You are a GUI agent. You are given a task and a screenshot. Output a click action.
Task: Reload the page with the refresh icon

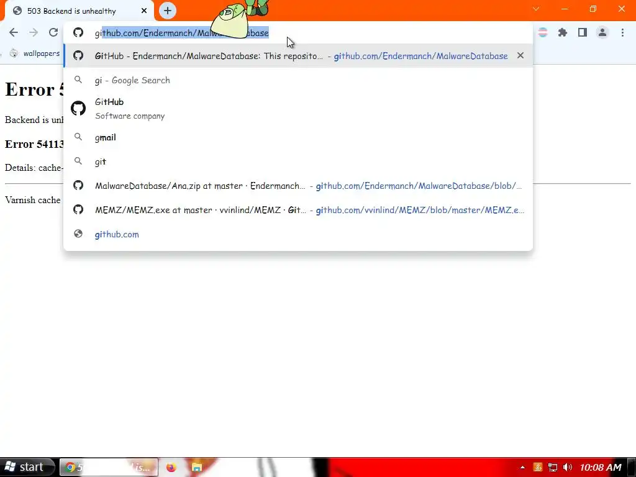[x=53, y=32]
